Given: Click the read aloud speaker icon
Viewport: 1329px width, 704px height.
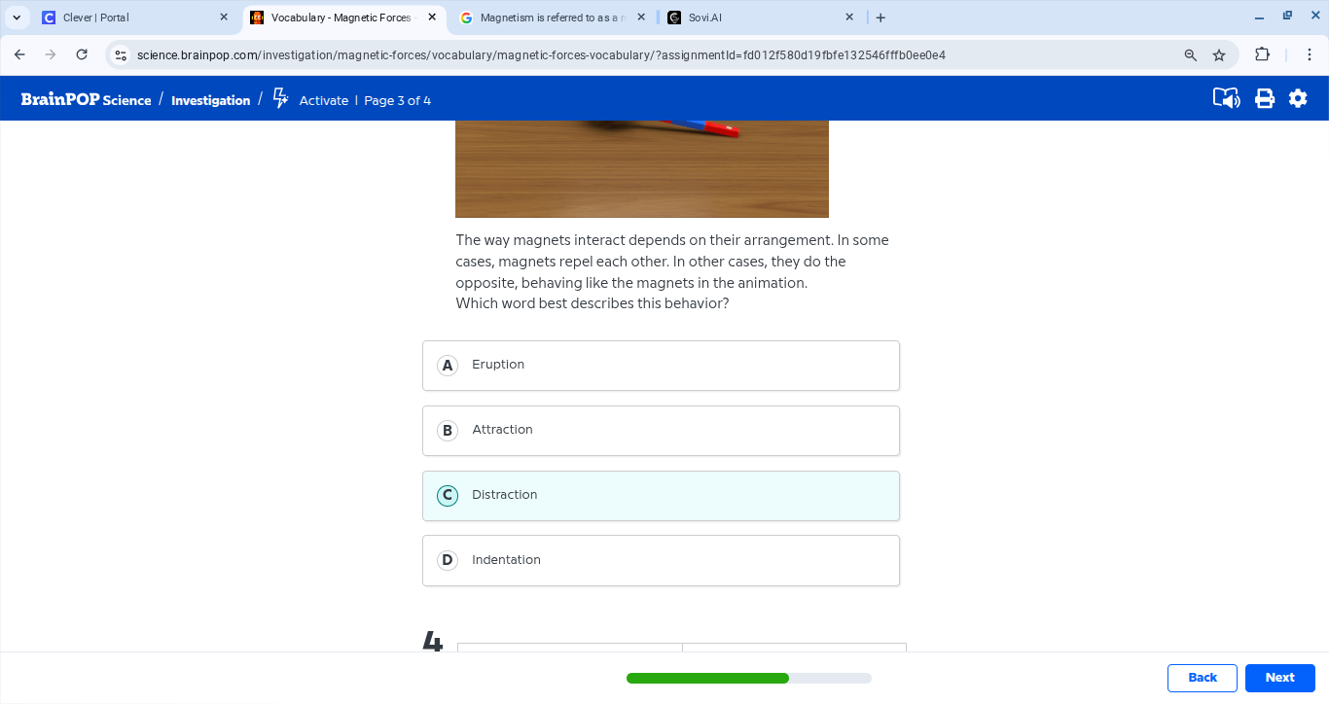Looking at the screenshot, I should pyautogui.click(x=1226, y=98).
